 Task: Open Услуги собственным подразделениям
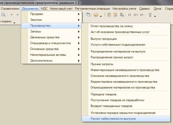coord(126,45)
